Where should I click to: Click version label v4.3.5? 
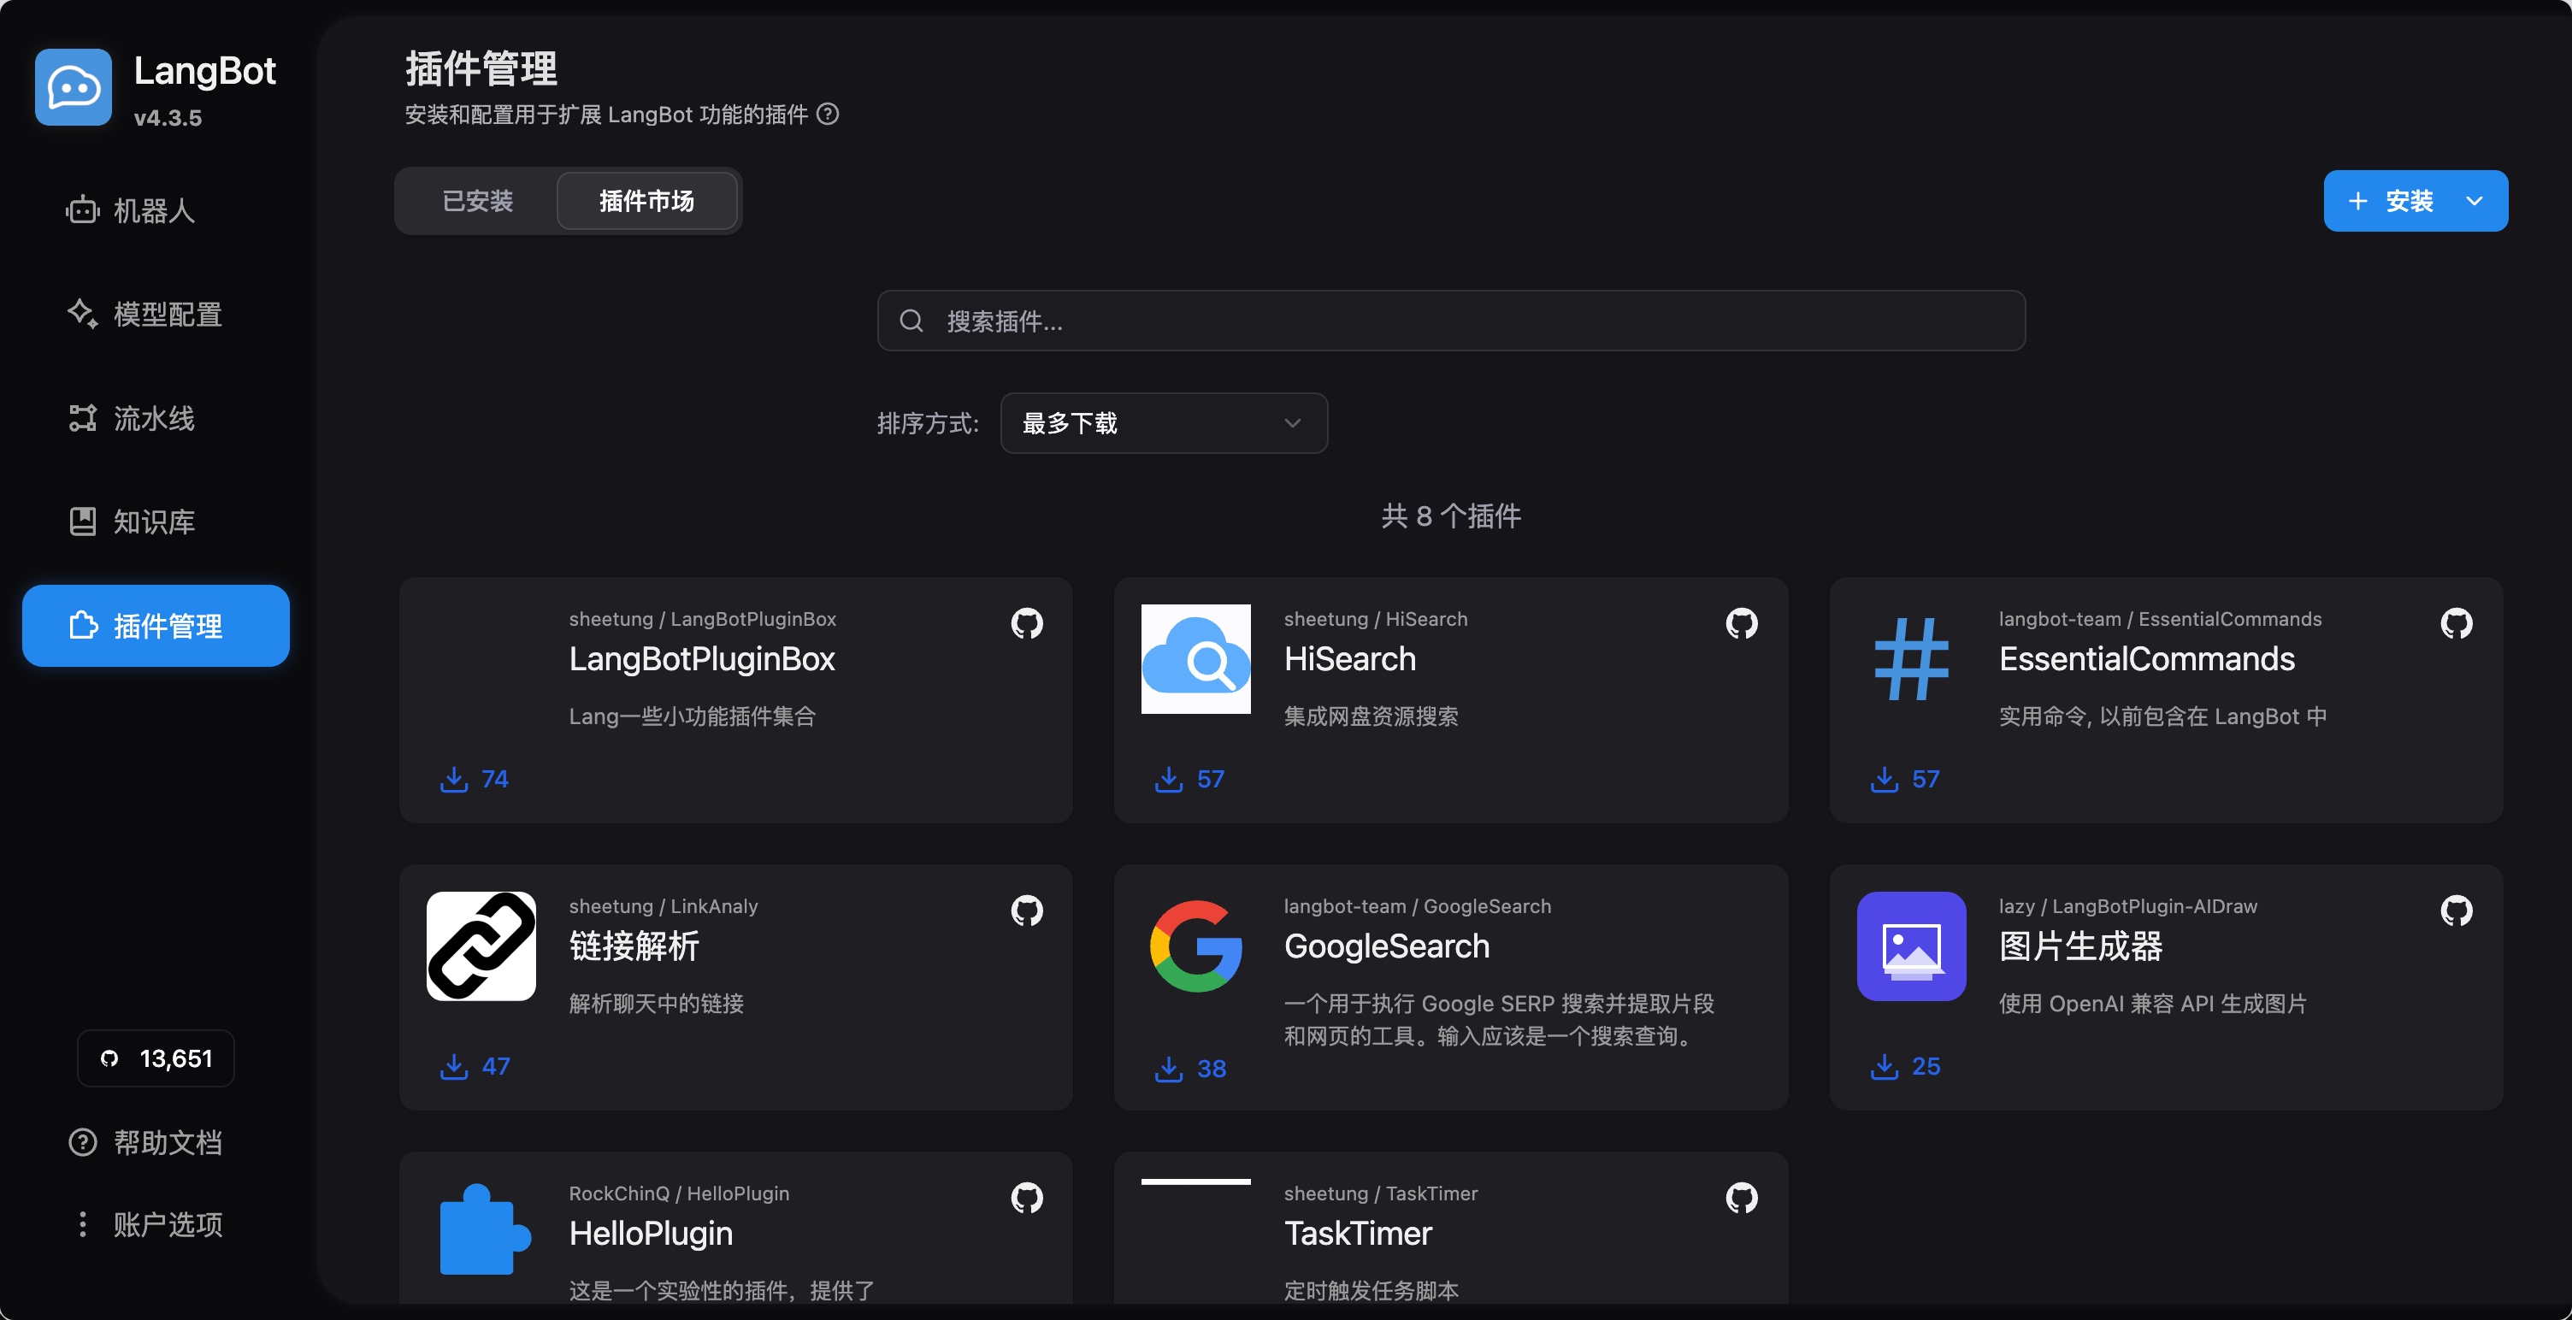(x=168, y=118)
